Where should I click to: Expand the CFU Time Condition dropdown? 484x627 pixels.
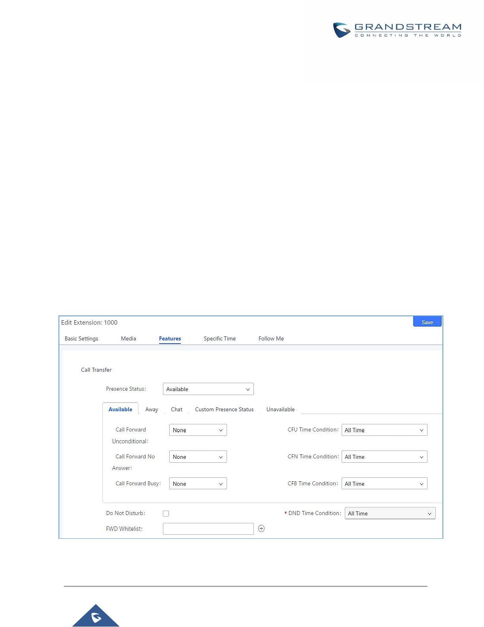pyautogui.click(x=384, y=430)
